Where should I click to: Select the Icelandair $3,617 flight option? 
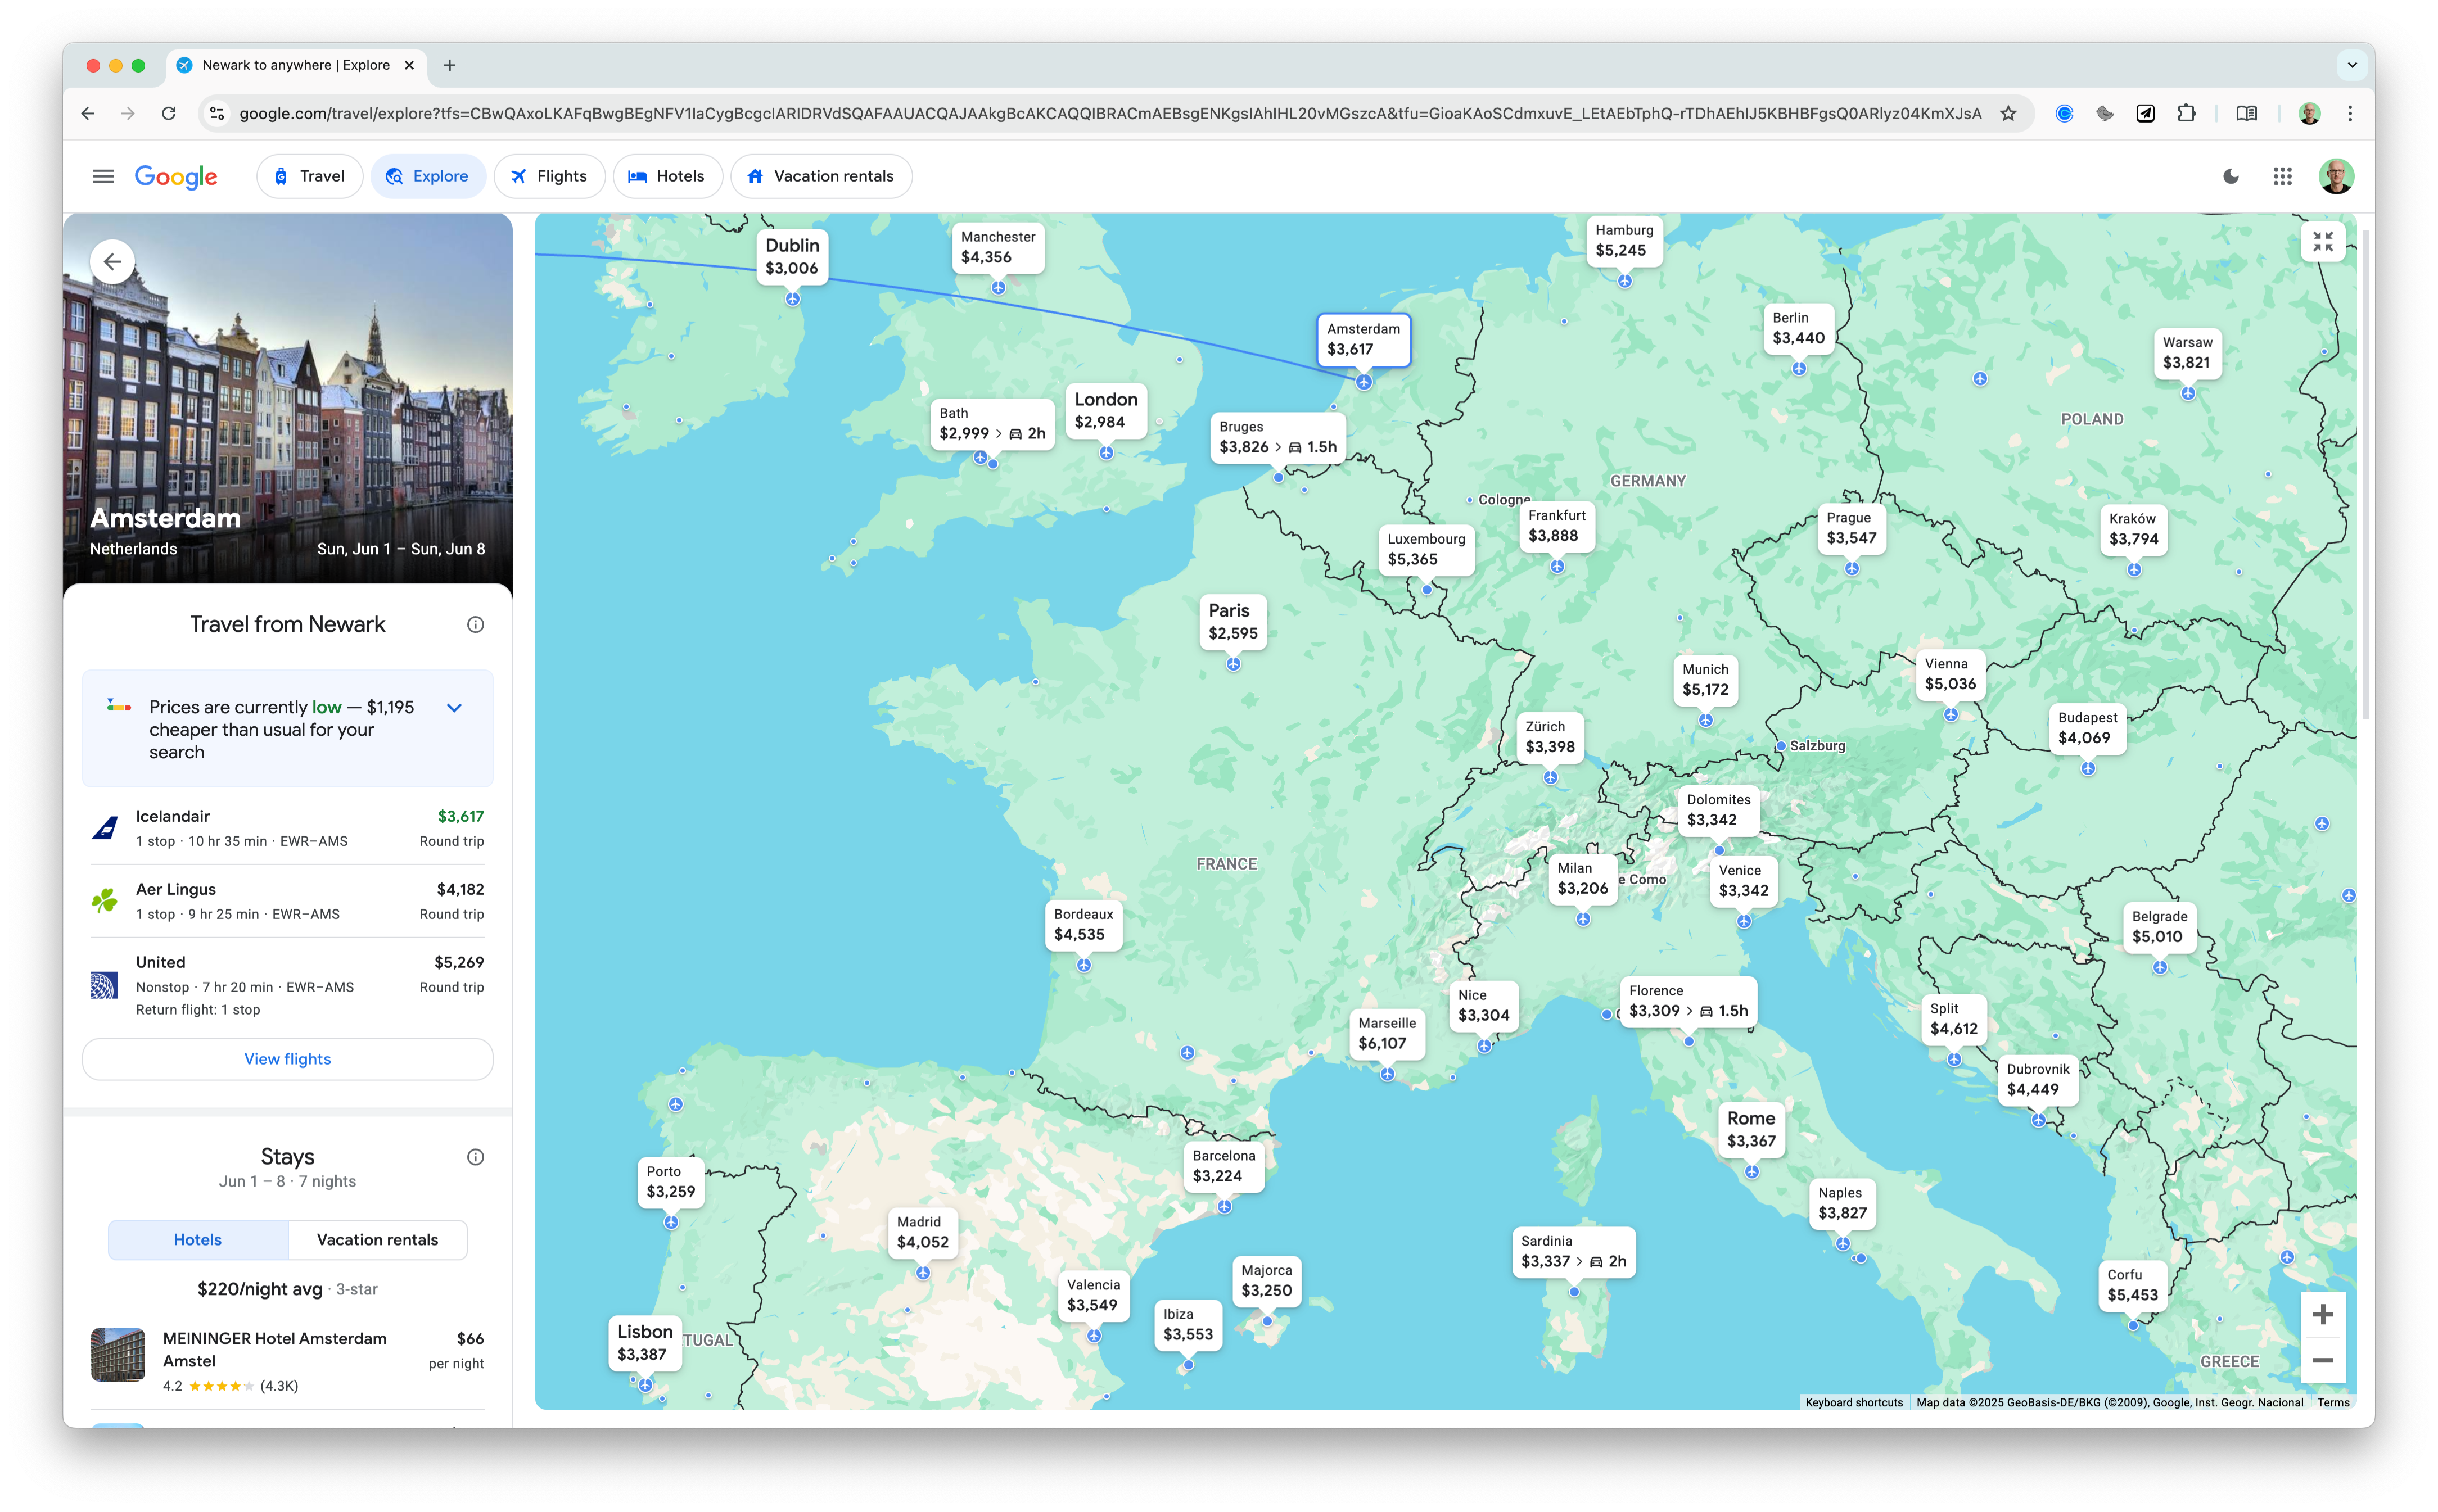pos(287,828)
